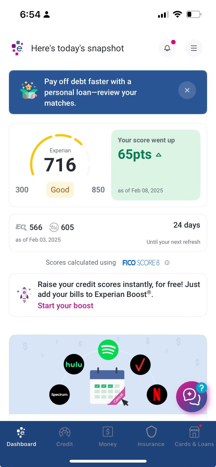Switch to the Credit tab

(65, 437)
